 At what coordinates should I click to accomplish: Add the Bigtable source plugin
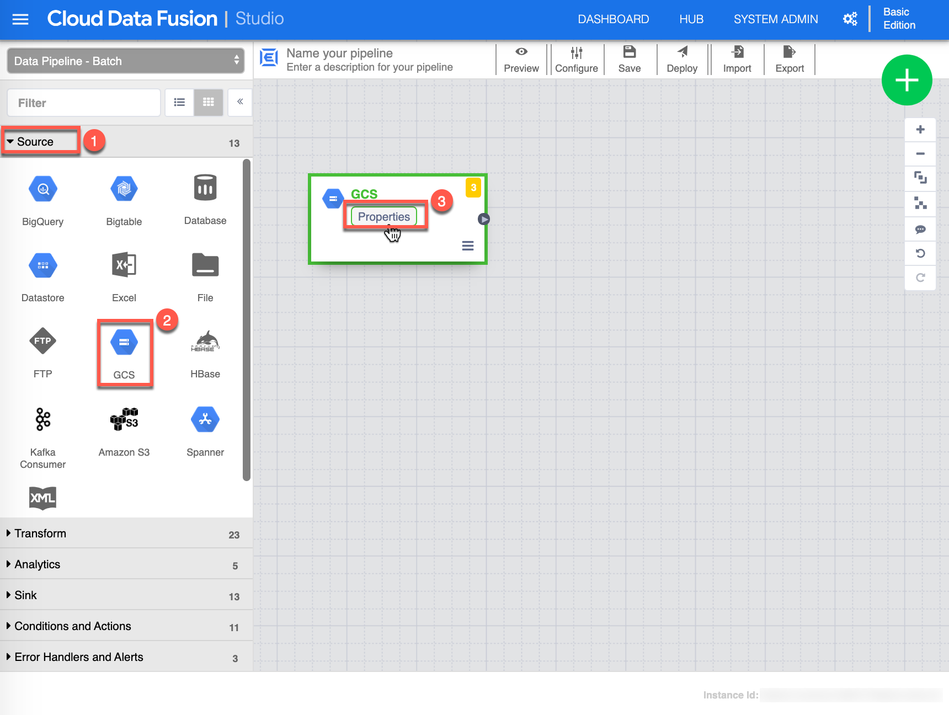124,189
